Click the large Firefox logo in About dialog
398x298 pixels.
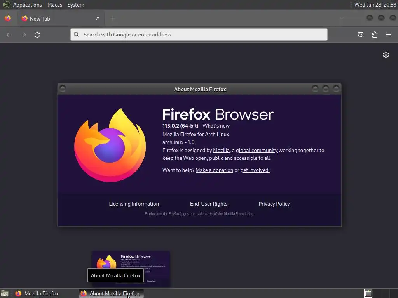[110, 145]
